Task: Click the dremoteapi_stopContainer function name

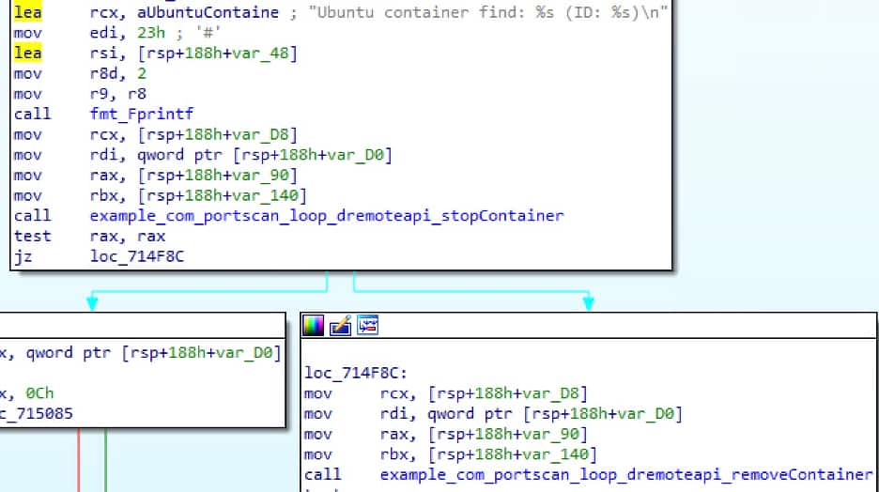Action: [326, 216]
